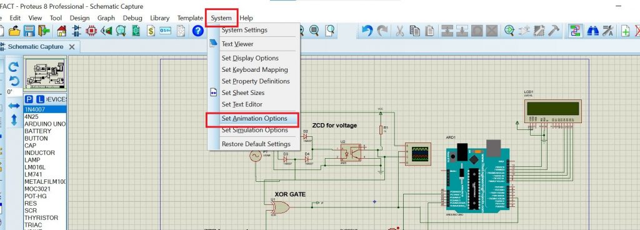Select ARDUINO UNO in devices list
Viewport: 640px width, 230px height.
(45, 124)
